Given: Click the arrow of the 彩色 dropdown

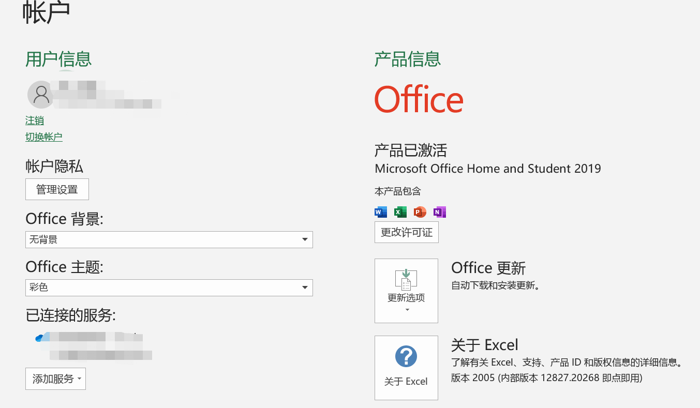Looking at the screenshot, I should (x=305, y=288).
